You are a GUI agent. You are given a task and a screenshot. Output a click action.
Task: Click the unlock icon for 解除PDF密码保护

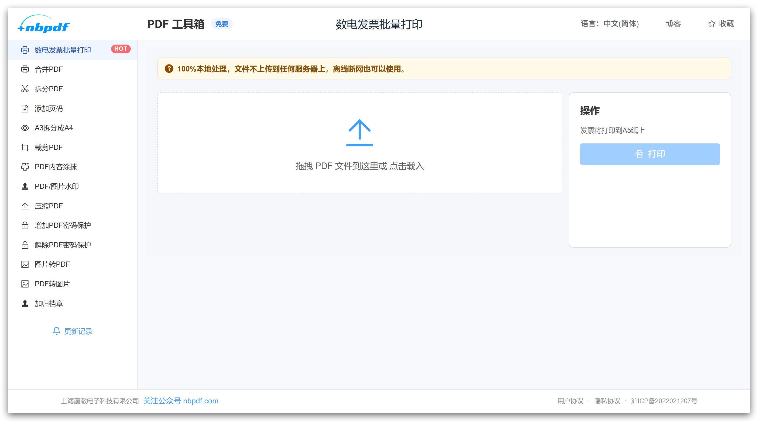coord(25,245)
